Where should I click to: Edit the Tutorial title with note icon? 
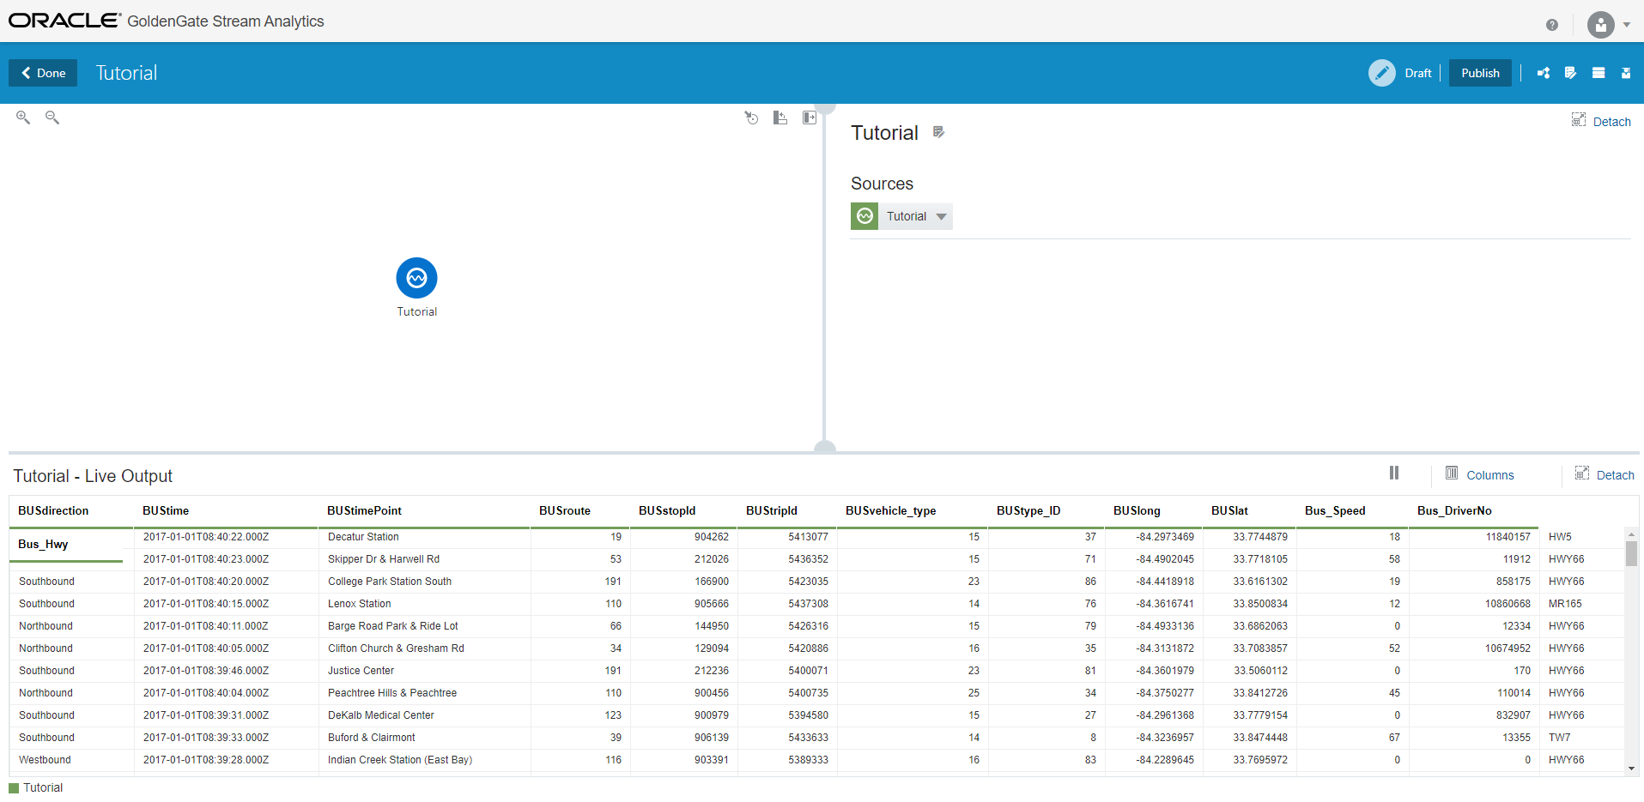click(x=938, y=132)
